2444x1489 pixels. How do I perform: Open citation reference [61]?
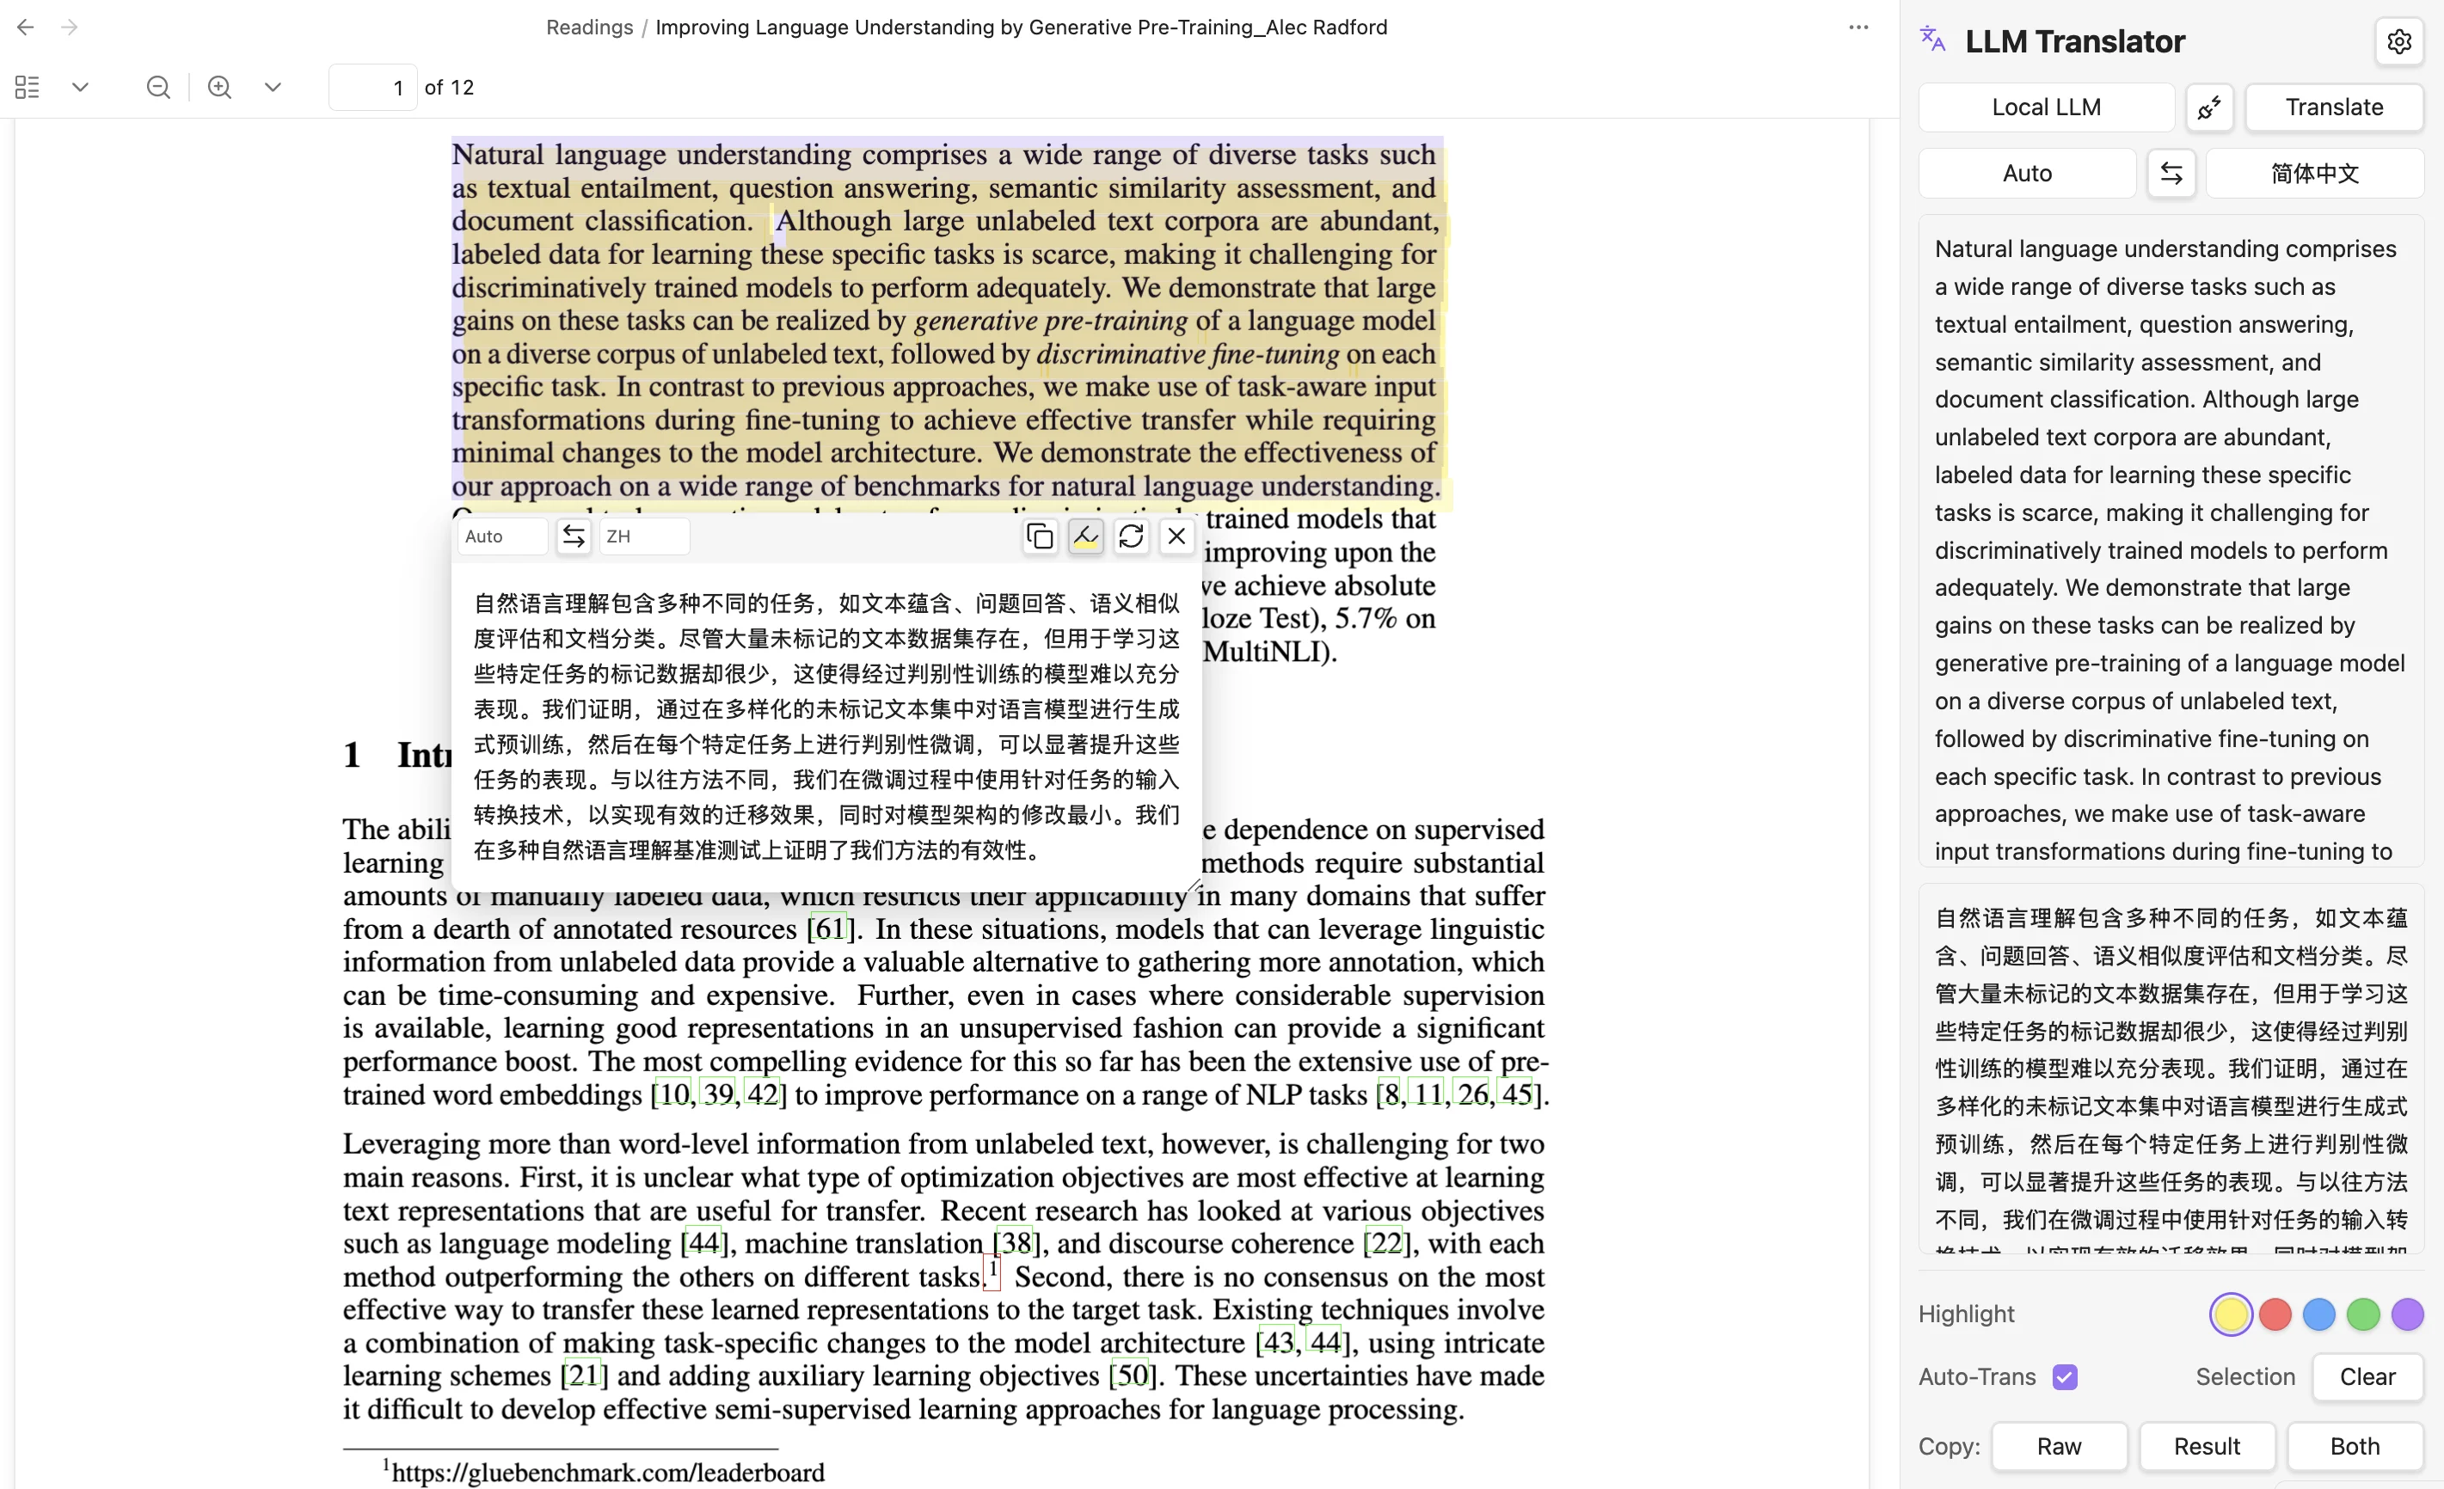pyautogui.click(x=829, y=928)
